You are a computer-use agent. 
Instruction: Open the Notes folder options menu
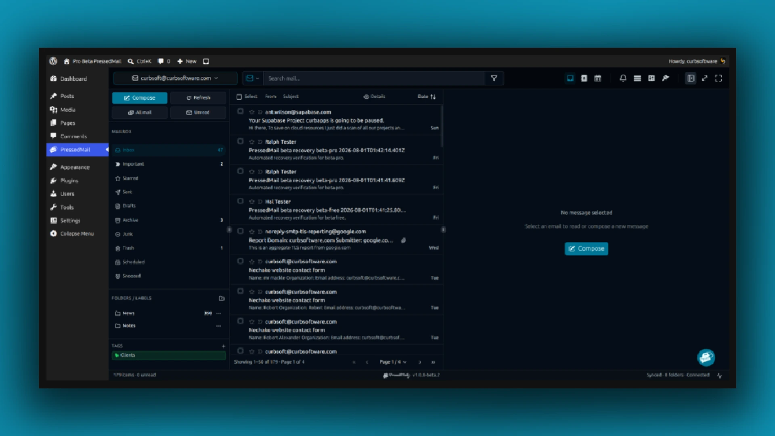click(x=218, y=326)
